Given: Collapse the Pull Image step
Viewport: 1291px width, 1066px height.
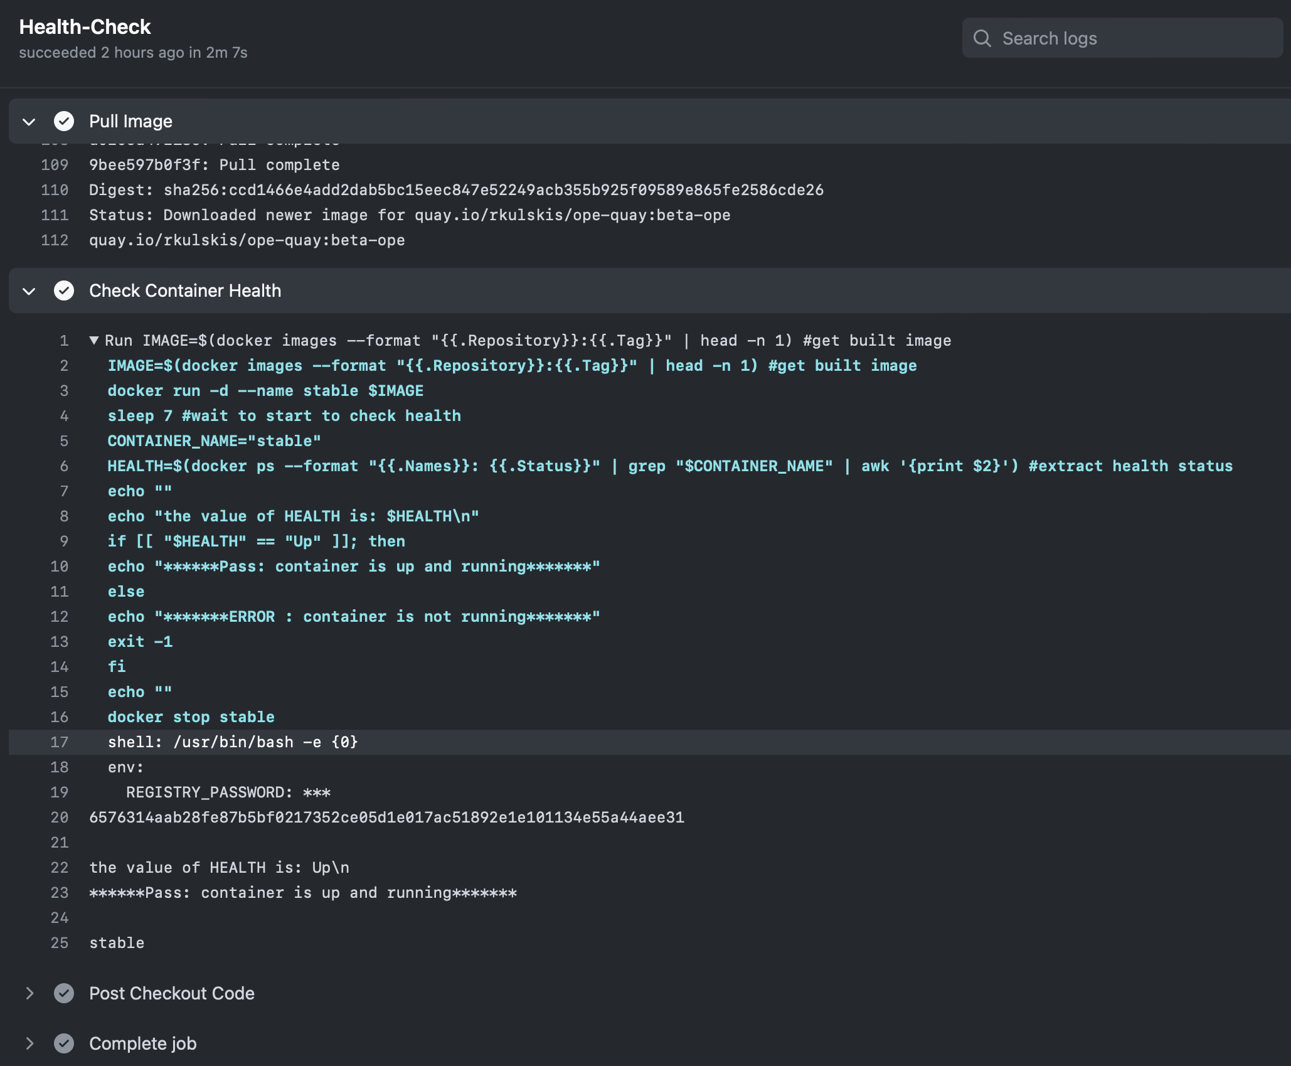Looking at the screenshot, I should click(x=29, y=121).
